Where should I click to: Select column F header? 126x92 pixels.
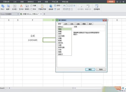tap(33, 20)
